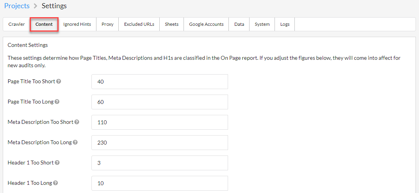Open help icon for Header 1 Too Long
The height and width of the screenshot is (193, 419).
[x=55, y=183]
